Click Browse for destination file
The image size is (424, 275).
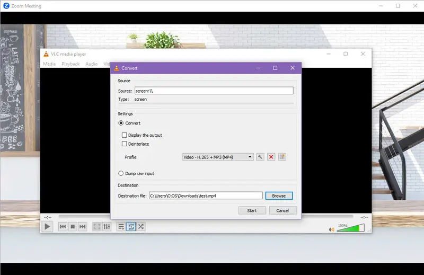279,196
